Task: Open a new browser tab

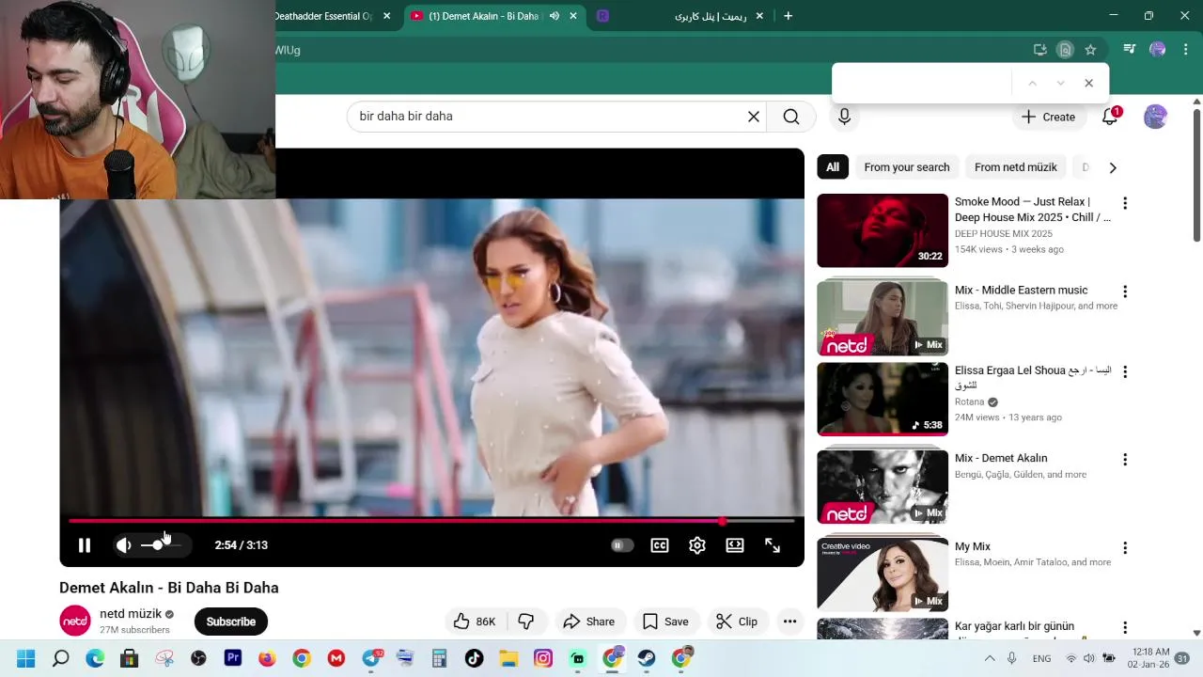Action: coord(788,16)
